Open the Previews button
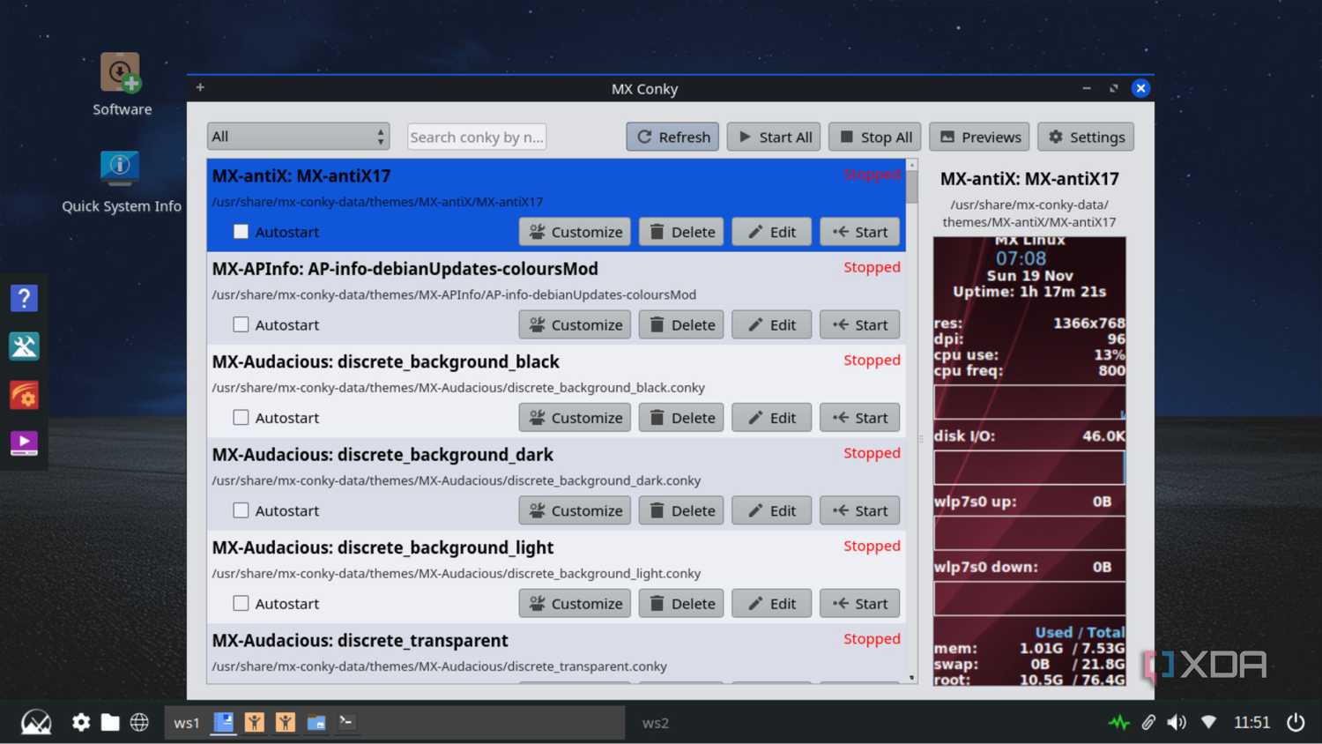 click(x=979, y=137)
